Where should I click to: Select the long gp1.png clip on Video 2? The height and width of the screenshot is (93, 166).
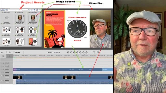coord(43,69)
